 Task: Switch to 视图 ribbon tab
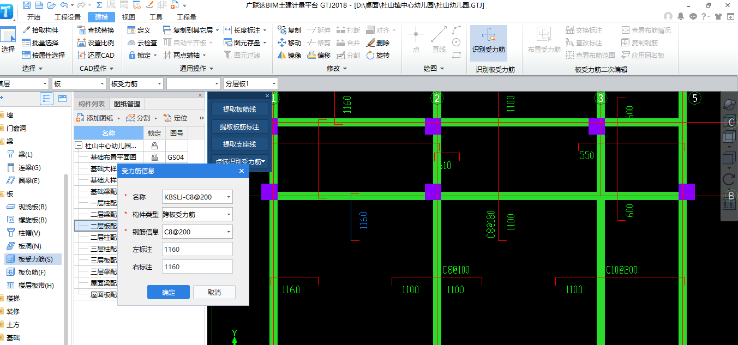[x=129, y=17]
